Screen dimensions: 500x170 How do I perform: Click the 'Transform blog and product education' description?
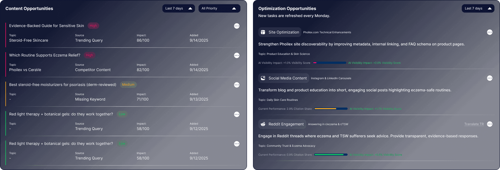pyautogui.click(x=355, y=90)
